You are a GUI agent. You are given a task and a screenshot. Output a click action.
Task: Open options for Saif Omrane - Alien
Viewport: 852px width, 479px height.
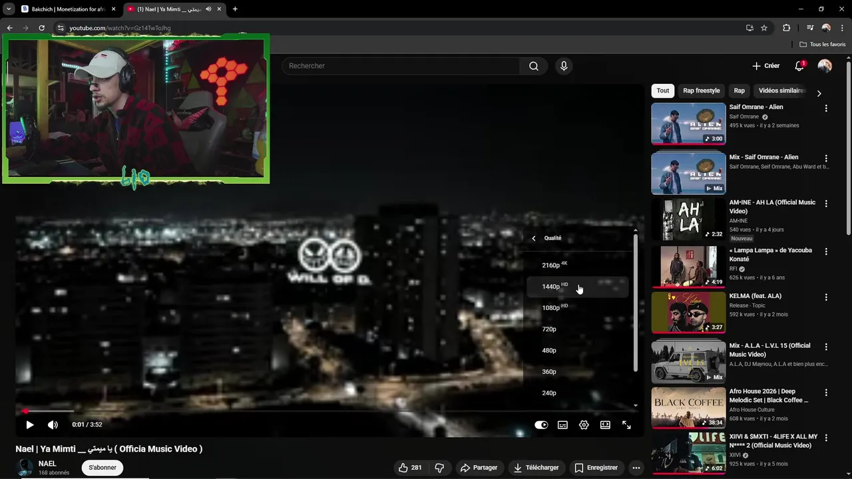click(x=826, y=108)
